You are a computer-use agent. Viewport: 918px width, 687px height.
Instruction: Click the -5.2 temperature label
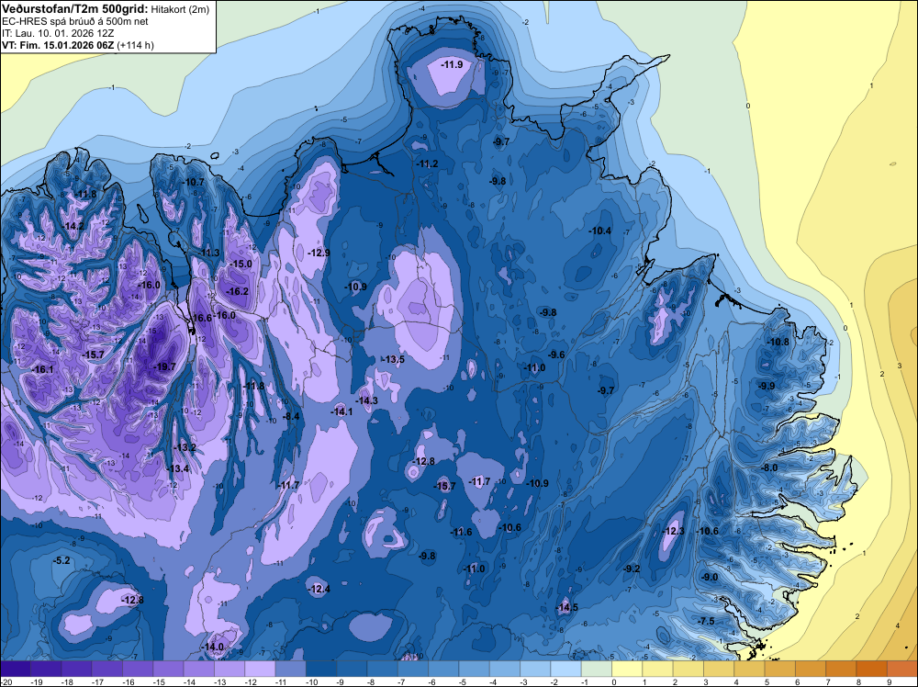(62, 561)
